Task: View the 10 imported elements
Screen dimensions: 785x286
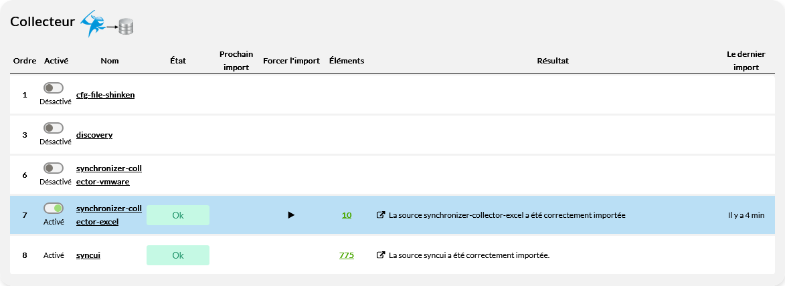Action: click(347, 215)
